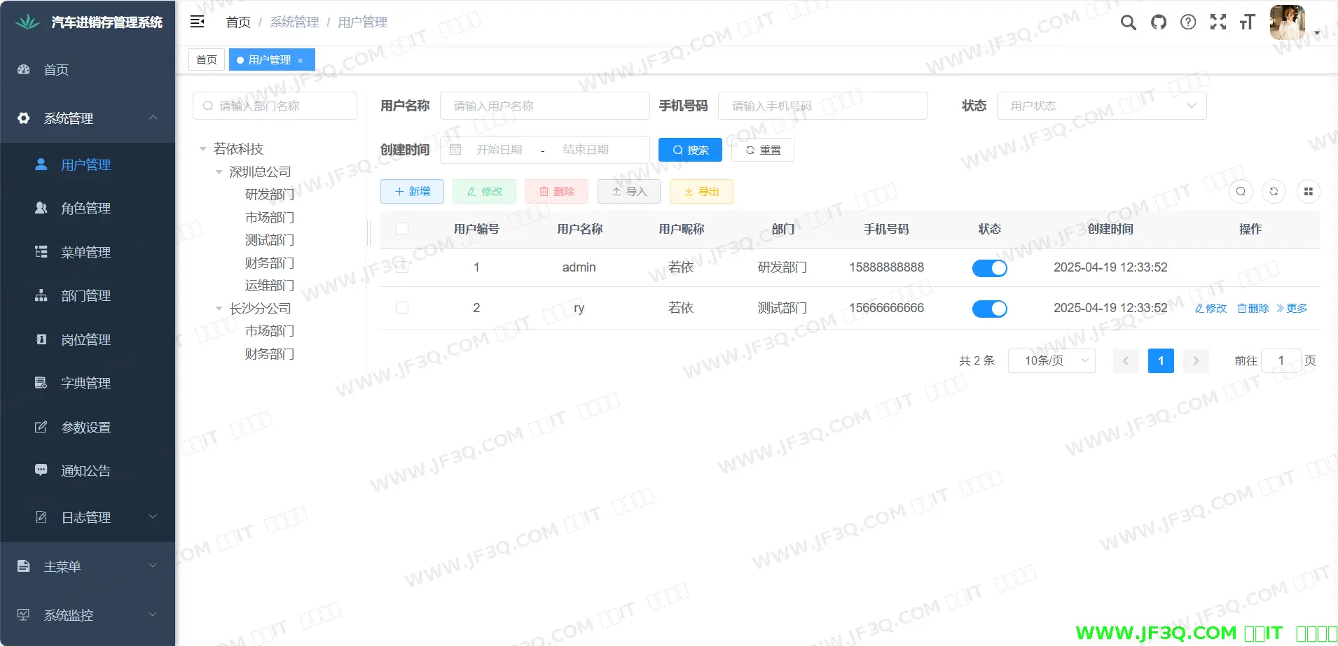Screen dimensions: 1338x646
Task: Open the search magnifier in top bar
Action: click(x=1128, y=22)
